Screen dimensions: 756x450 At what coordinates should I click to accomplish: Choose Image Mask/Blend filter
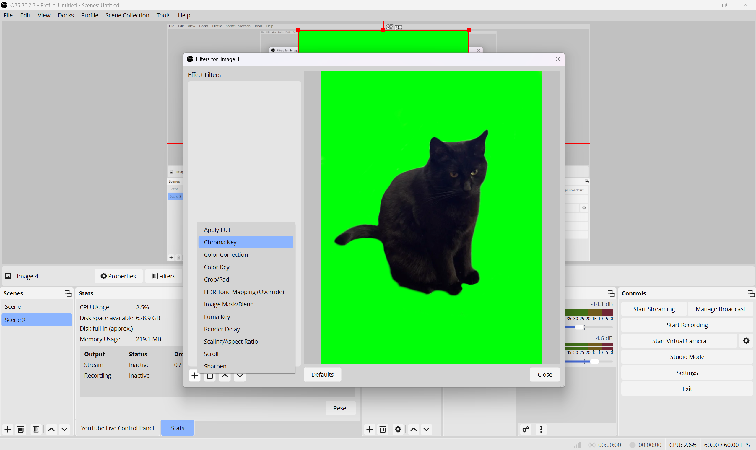click(246, 304)
